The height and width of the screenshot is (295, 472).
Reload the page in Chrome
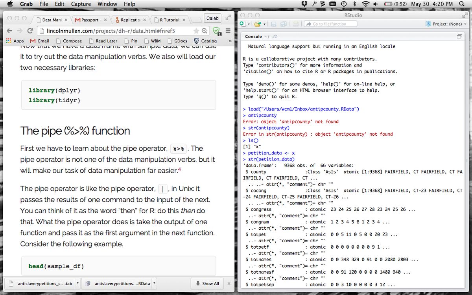pos(30,31)
